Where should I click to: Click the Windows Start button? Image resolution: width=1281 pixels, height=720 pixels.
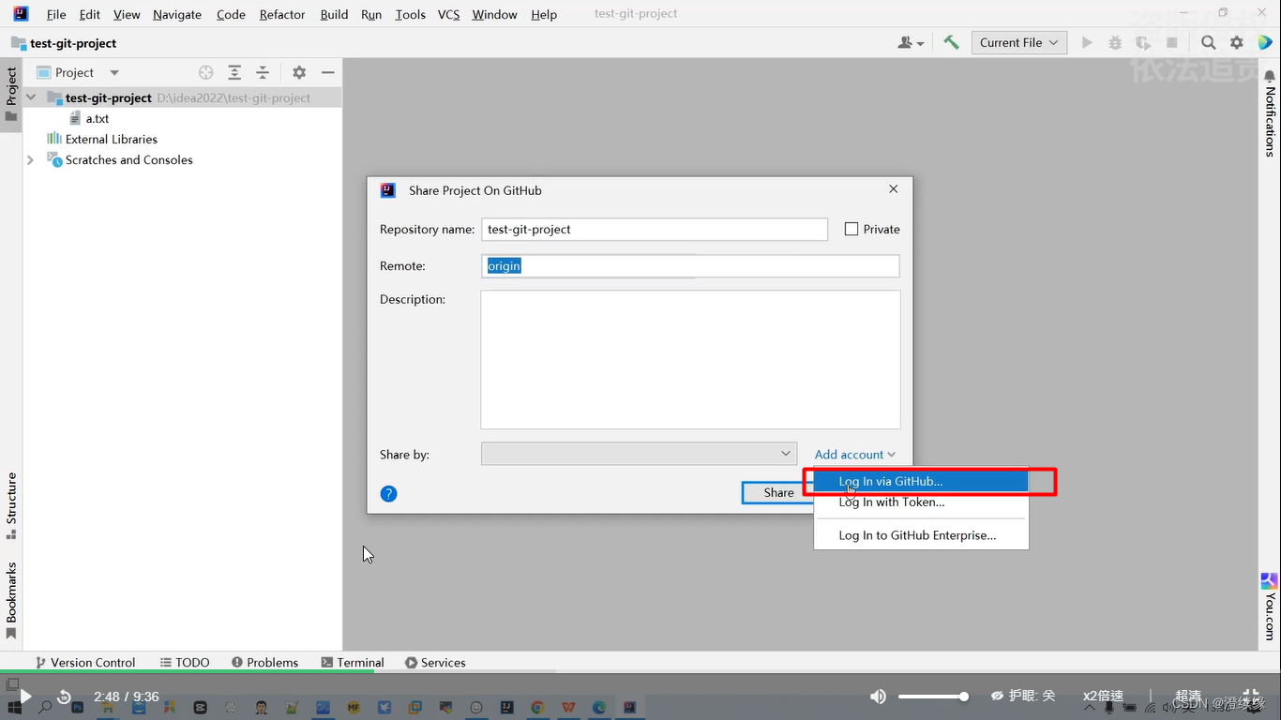click(x=16, y=708)
